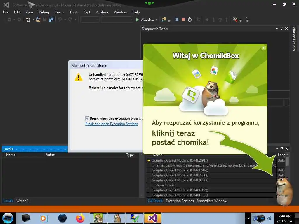
Task: Click the Break All pause icon
Action: (x=177, y=20)
